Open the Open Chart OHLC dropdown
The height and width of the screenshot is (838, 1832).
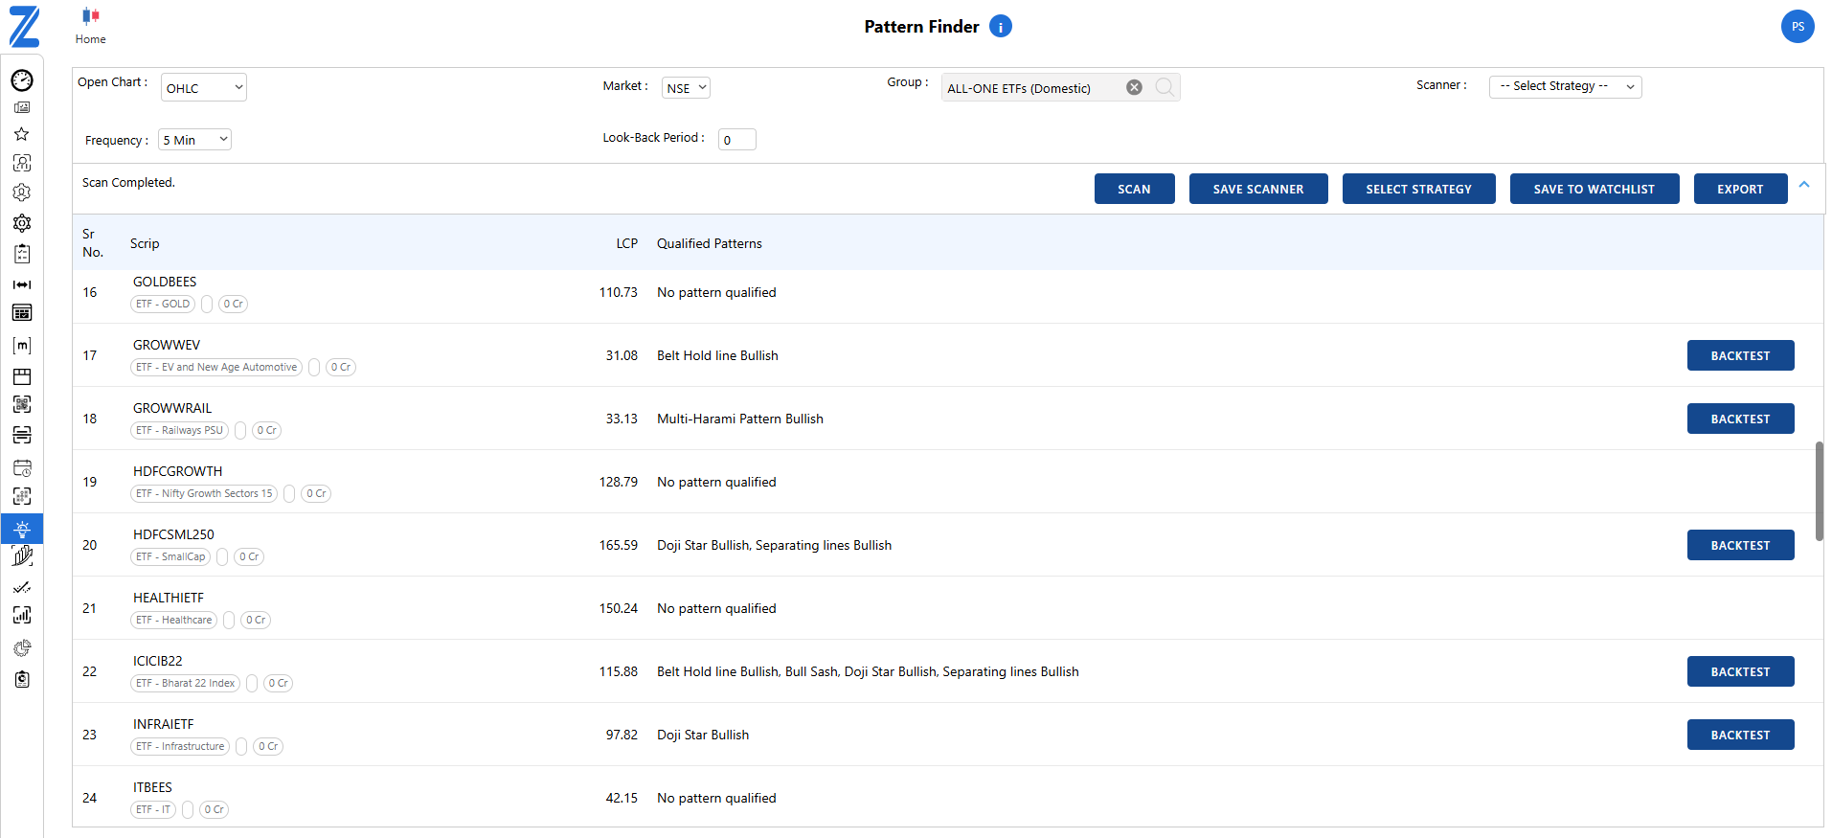204,88
